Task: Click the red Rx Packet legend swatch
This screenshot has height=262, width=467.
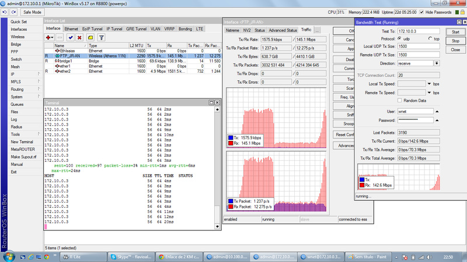Action: (x=231, y=207)
